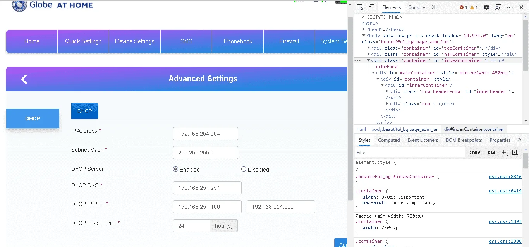
Task: Open the Properties tab
Action: [500, 140]
